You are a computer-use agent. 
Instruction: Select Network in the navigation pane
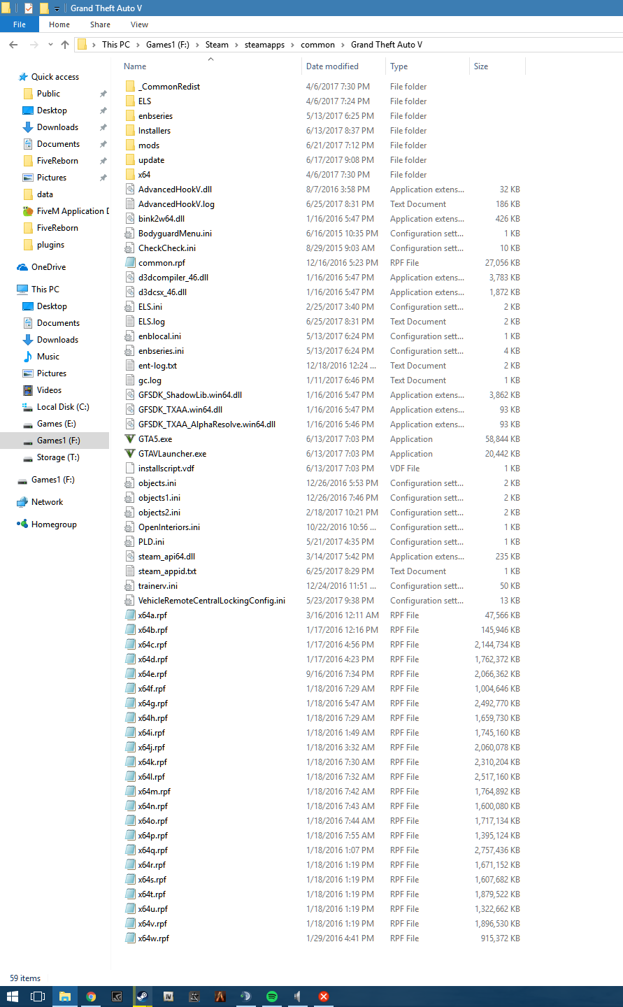[47, 502]
